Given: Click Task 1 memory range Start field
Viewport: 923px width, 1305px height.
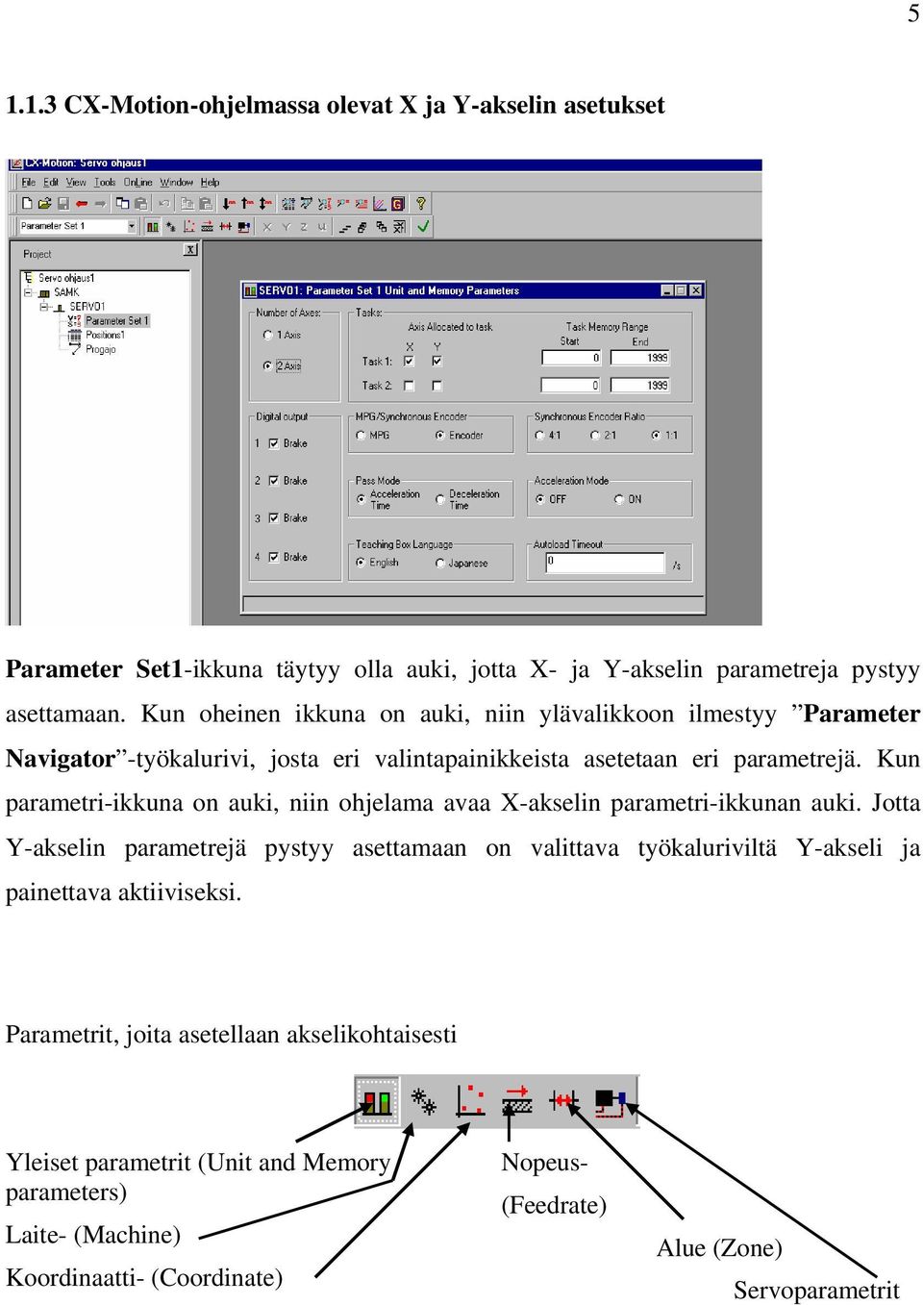Looking at the screenshot, I should [571, 358].
